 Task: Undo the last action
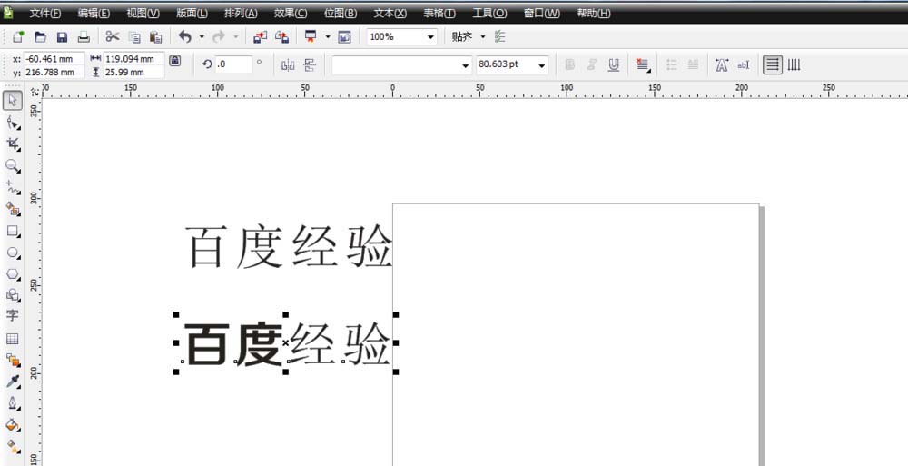[x=185, y=37]
